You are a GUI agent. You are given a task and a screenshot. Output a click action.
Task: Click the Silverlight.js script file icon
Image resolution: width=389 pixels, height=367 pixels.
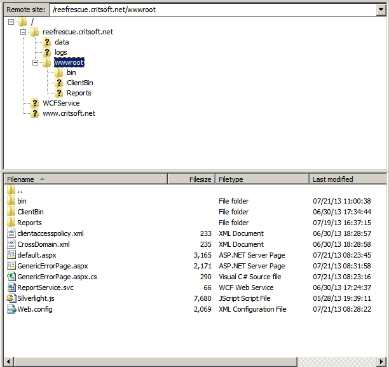point(11,298)
